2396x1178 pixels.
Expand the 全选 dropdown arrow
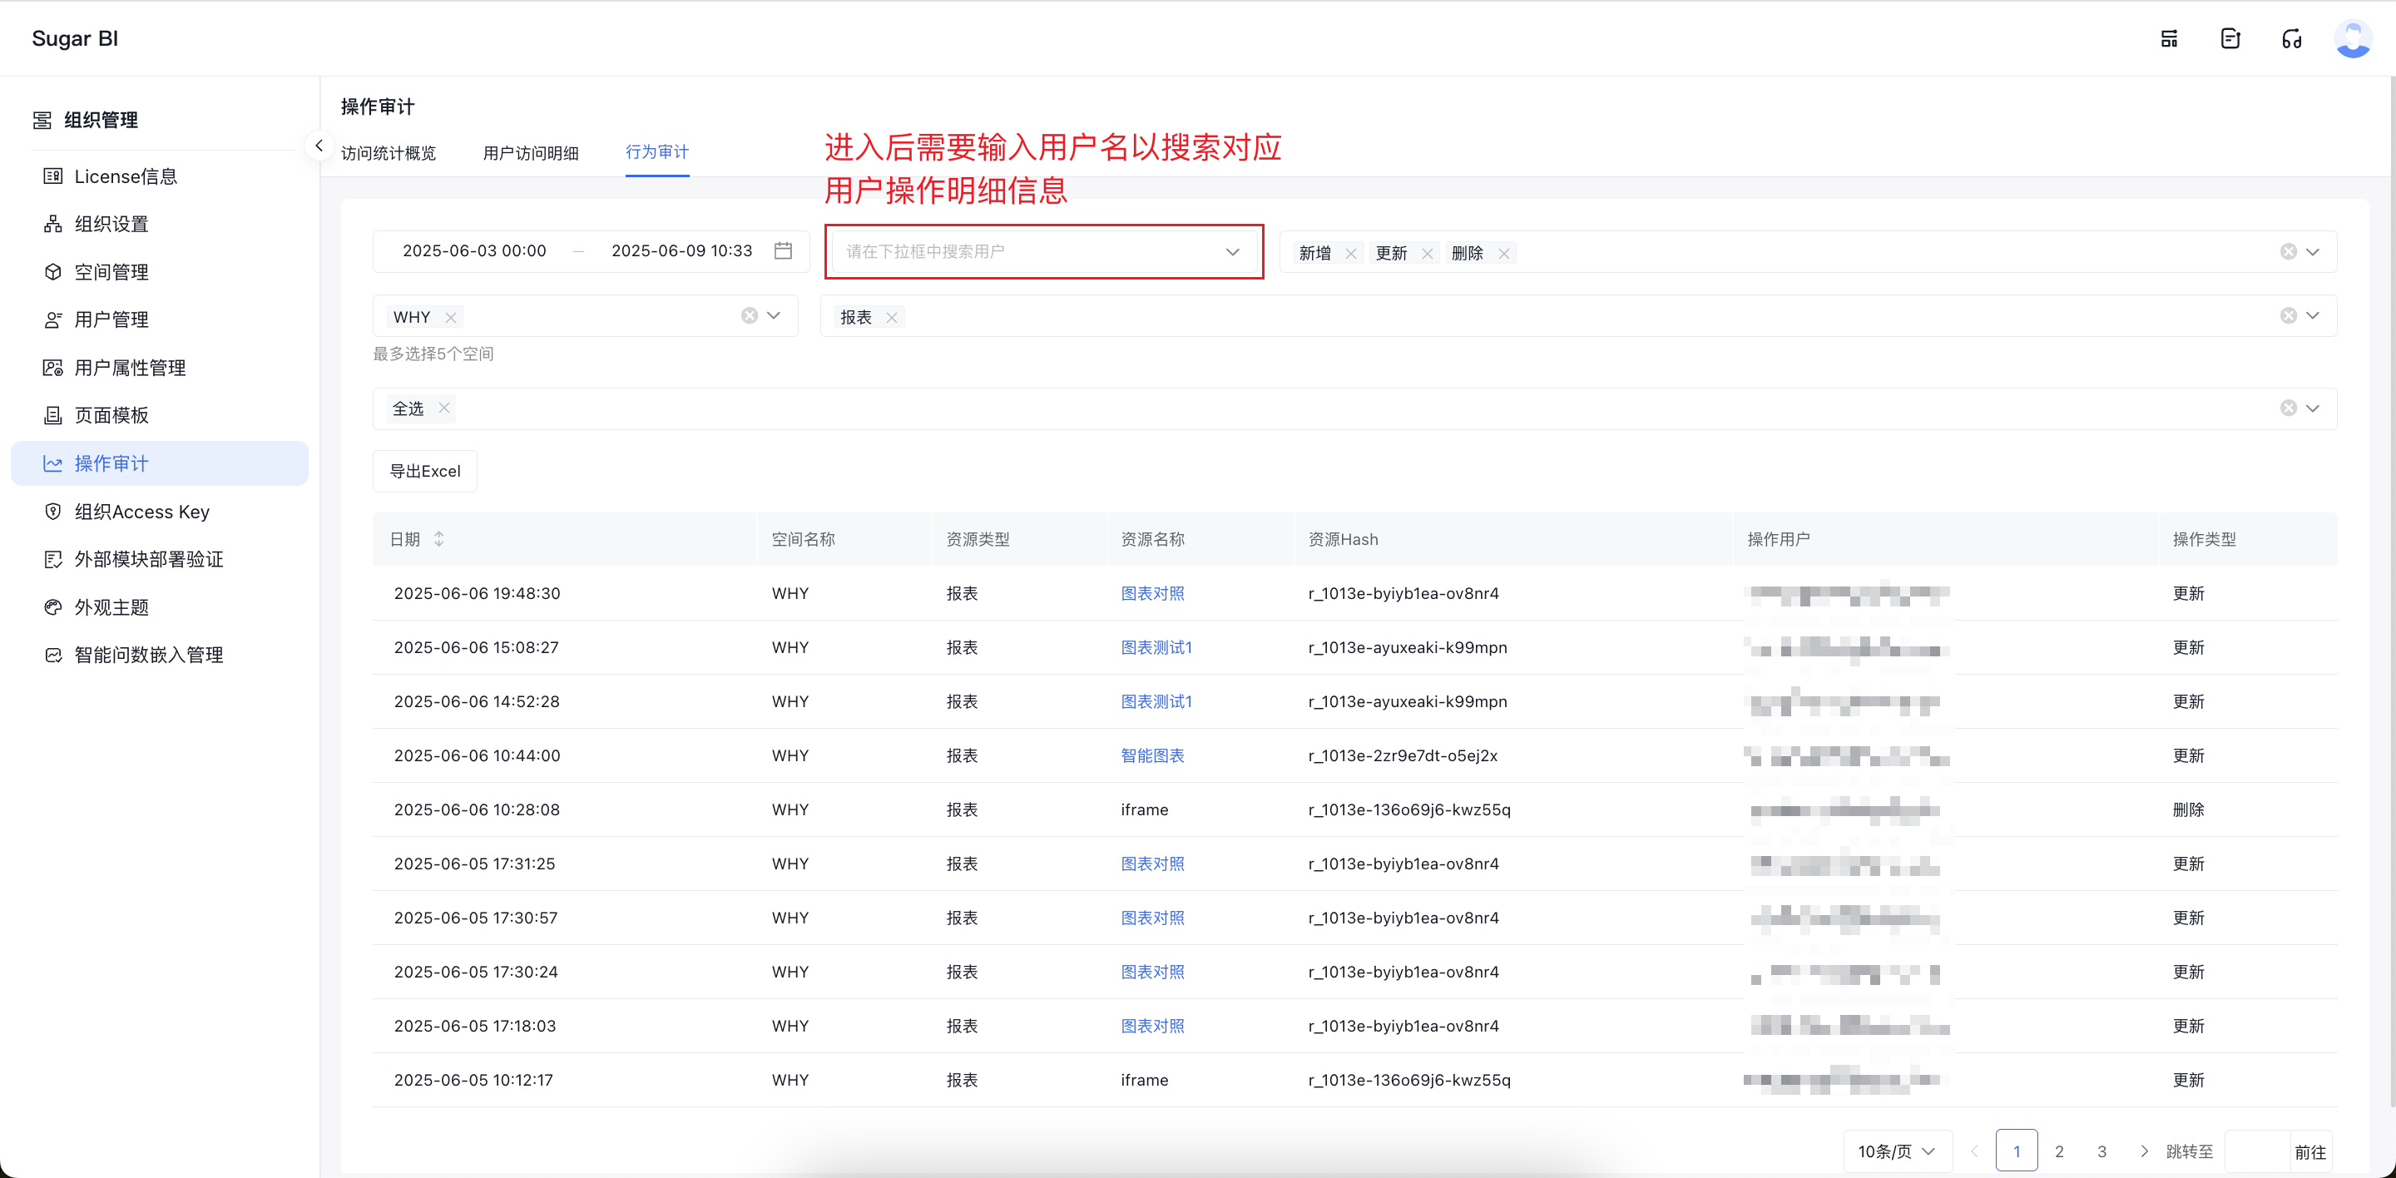pos(2312,408)
